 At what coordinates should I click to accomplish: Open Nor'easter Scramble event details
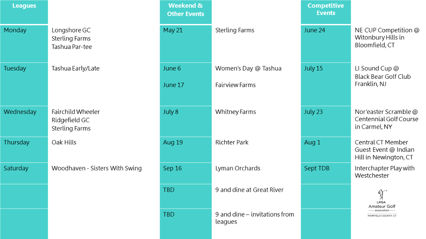pos(386,119)
